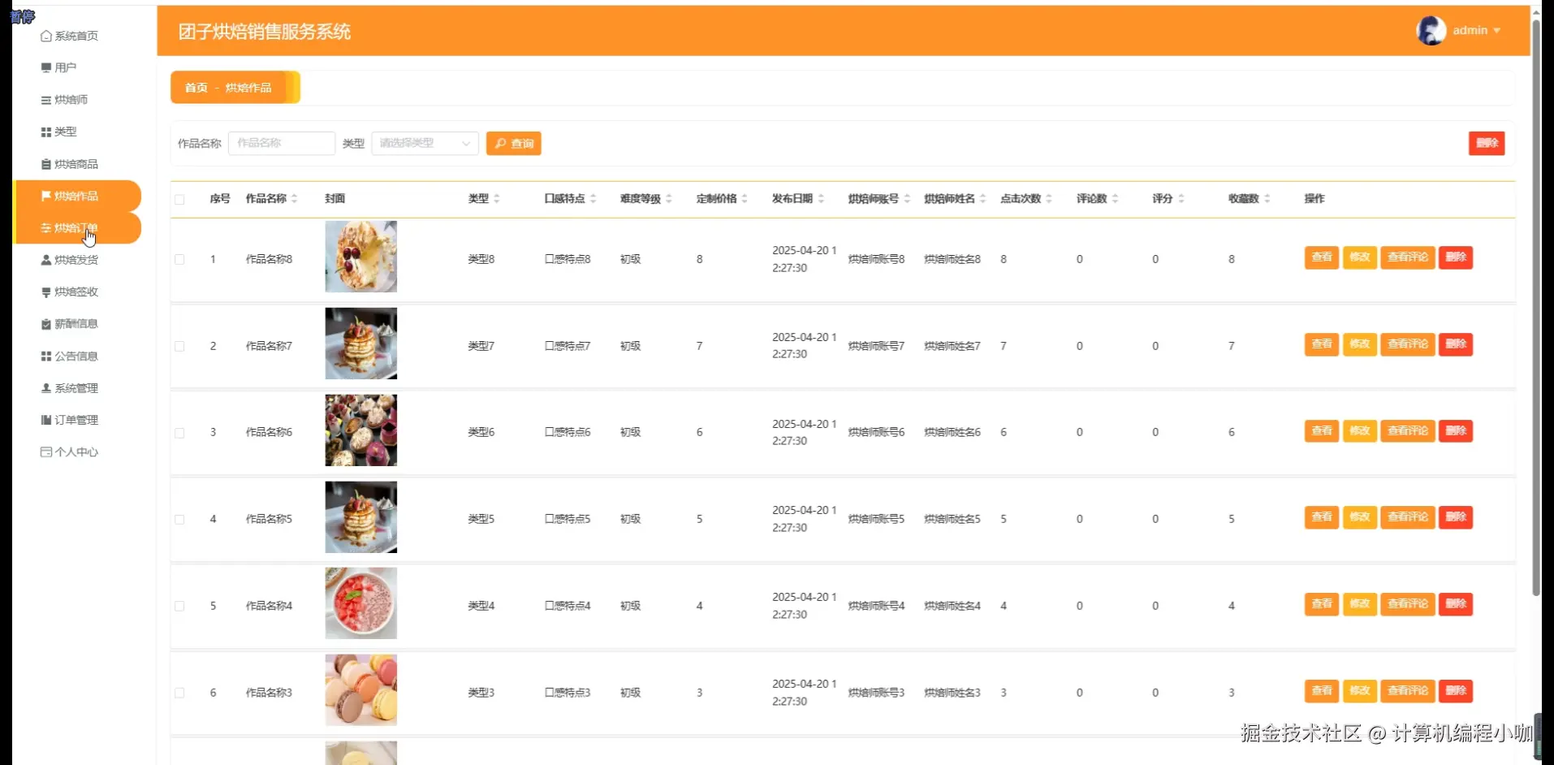
Task: Open the 请选择类型 dropdown
Action: tap(425, 144)
